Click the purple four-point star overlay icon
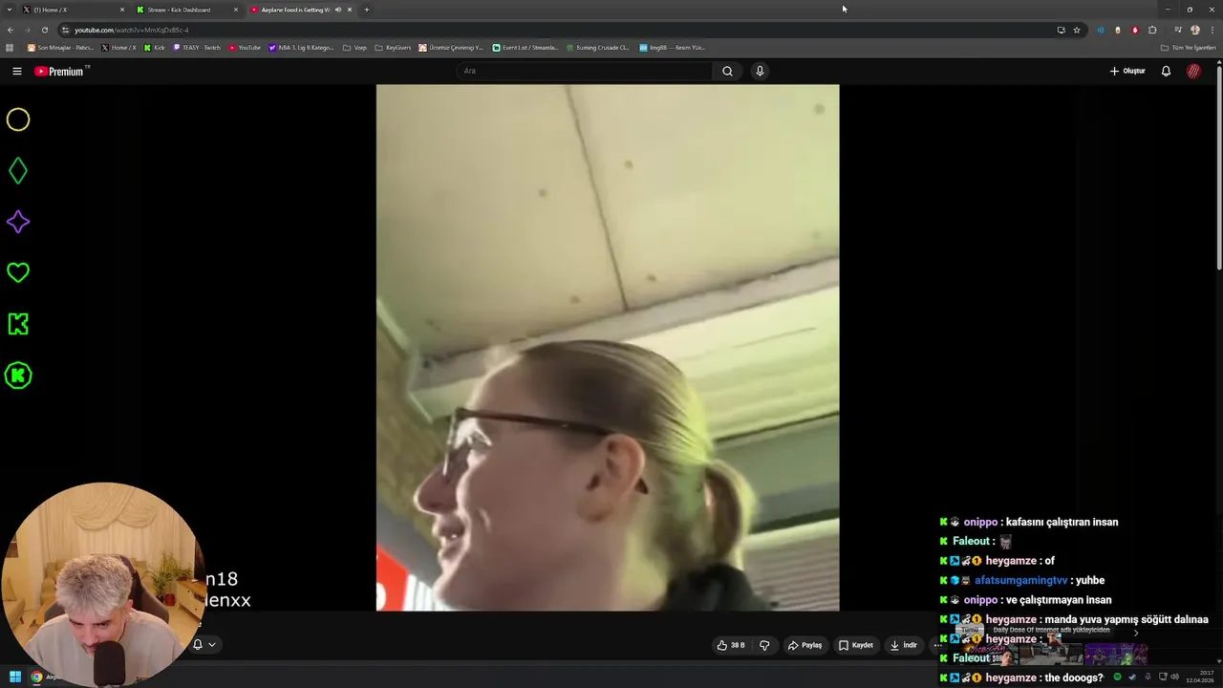Viewport: 1223px width, 688px height. (18, 222)
